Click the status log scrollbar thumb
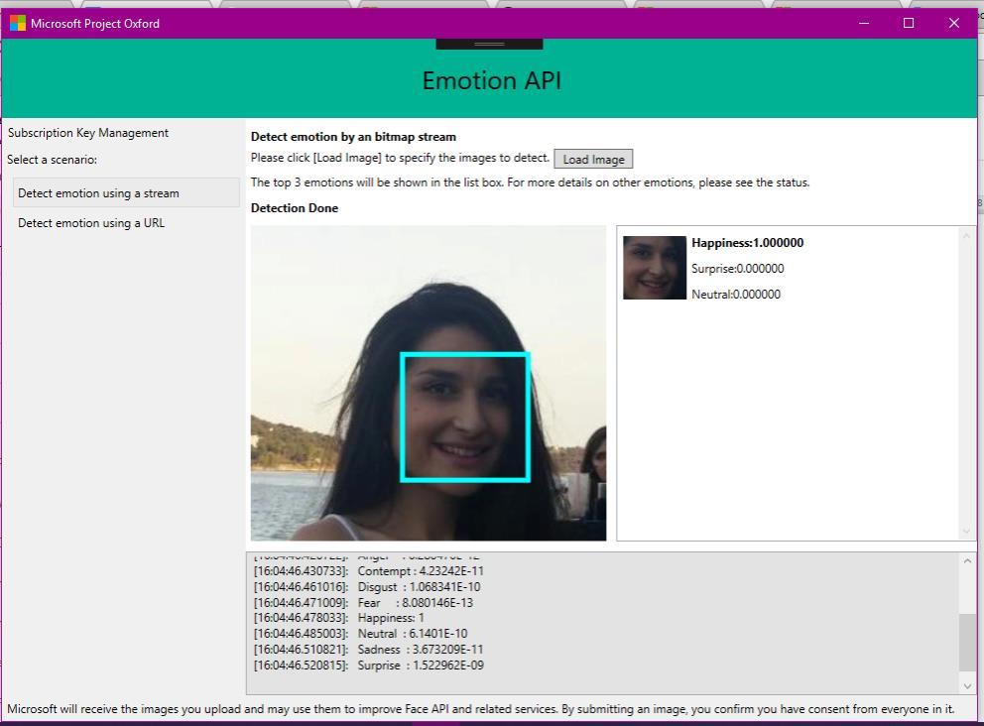This screenshot has height=726, width=984. click(967, 643)
